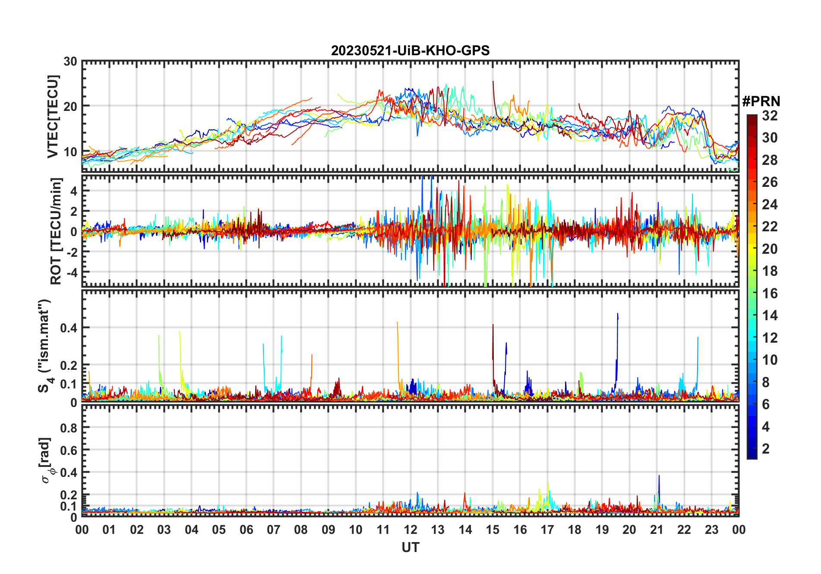Click x-axis tick label 01

[x=109, y=530]
